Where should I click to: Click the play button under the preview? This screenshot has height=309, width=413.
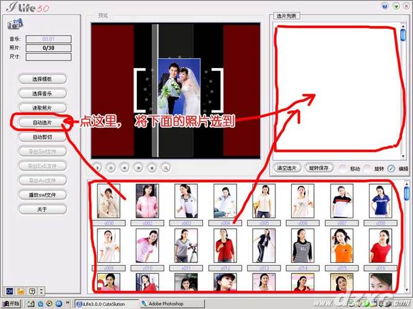tap(97, 167)
